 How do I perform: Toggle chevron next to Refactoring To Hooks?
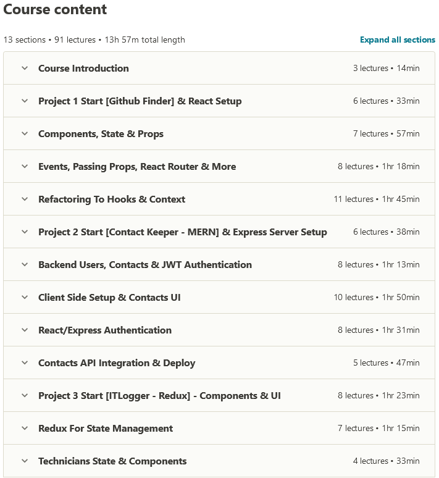pos(25,199)
